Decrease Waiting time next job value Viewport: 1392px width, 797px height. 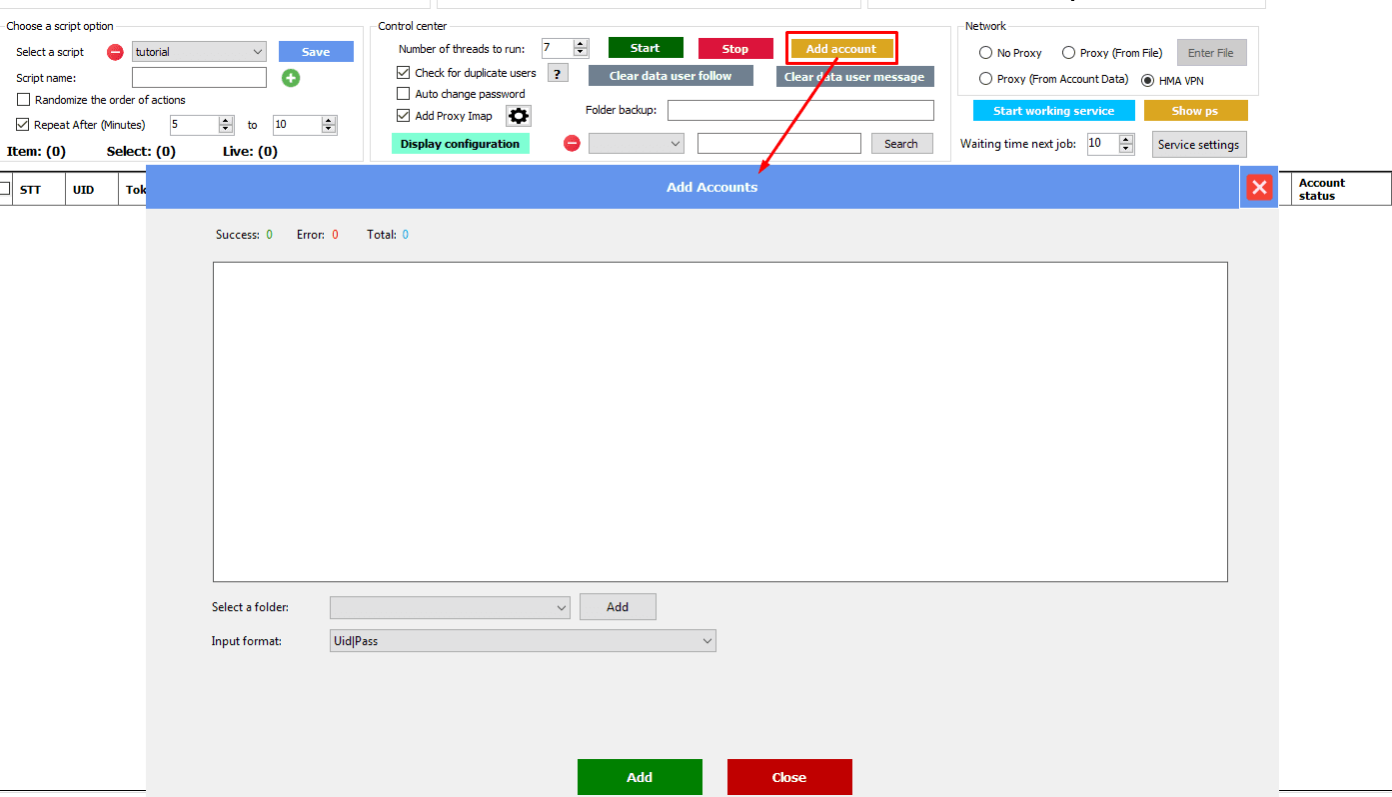click(x=1126, y=149)
